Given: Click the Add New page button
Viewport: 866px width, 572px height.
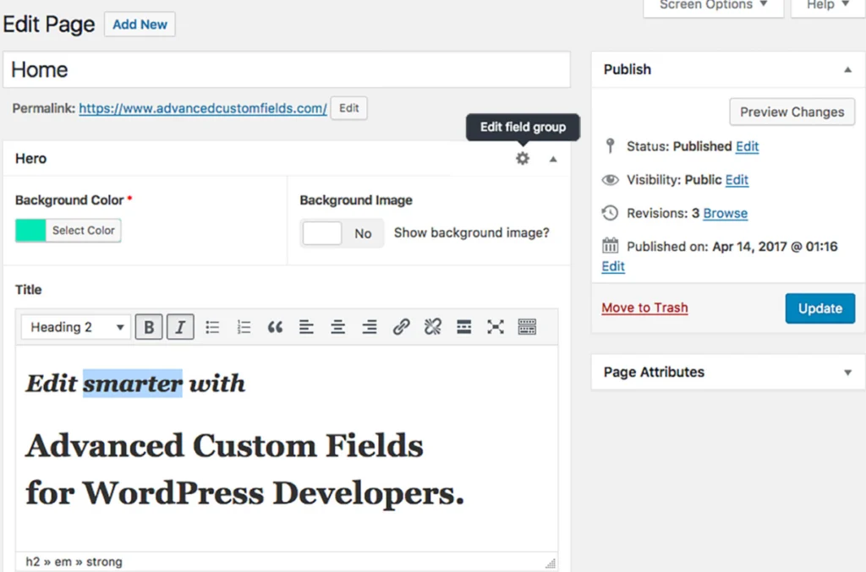Looking at the screenshot, I should [x=140, y=25].
